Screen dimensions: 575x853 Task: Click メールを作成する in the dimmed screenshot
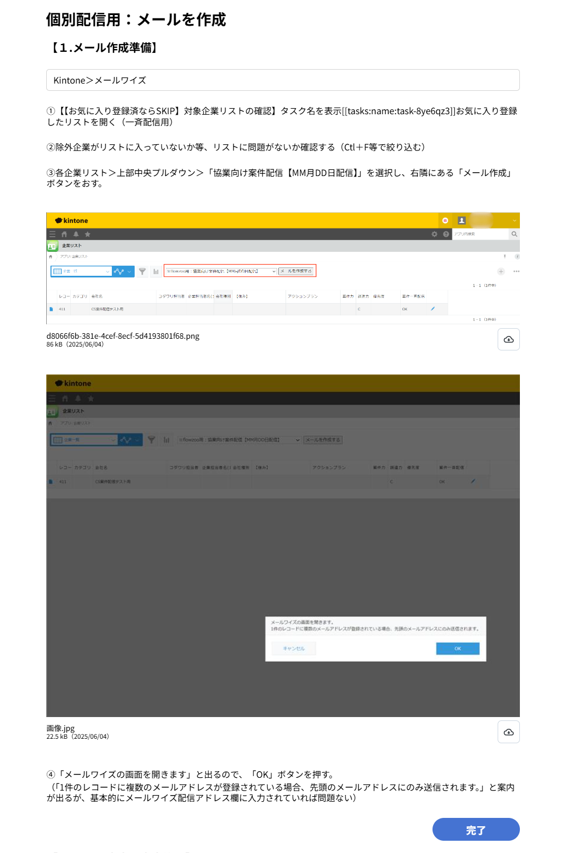(x=323, y=440)
